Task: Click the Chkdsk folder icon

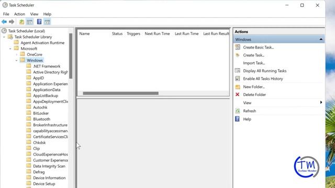Action: coord(29,143)
